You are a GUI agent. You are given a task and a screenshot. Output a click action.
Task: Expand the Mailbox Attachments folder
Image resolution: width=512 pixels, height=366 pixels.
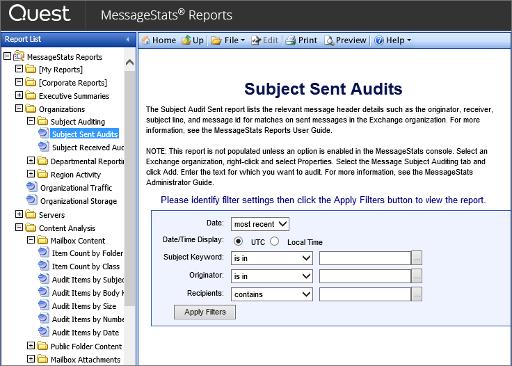point(31,359)
